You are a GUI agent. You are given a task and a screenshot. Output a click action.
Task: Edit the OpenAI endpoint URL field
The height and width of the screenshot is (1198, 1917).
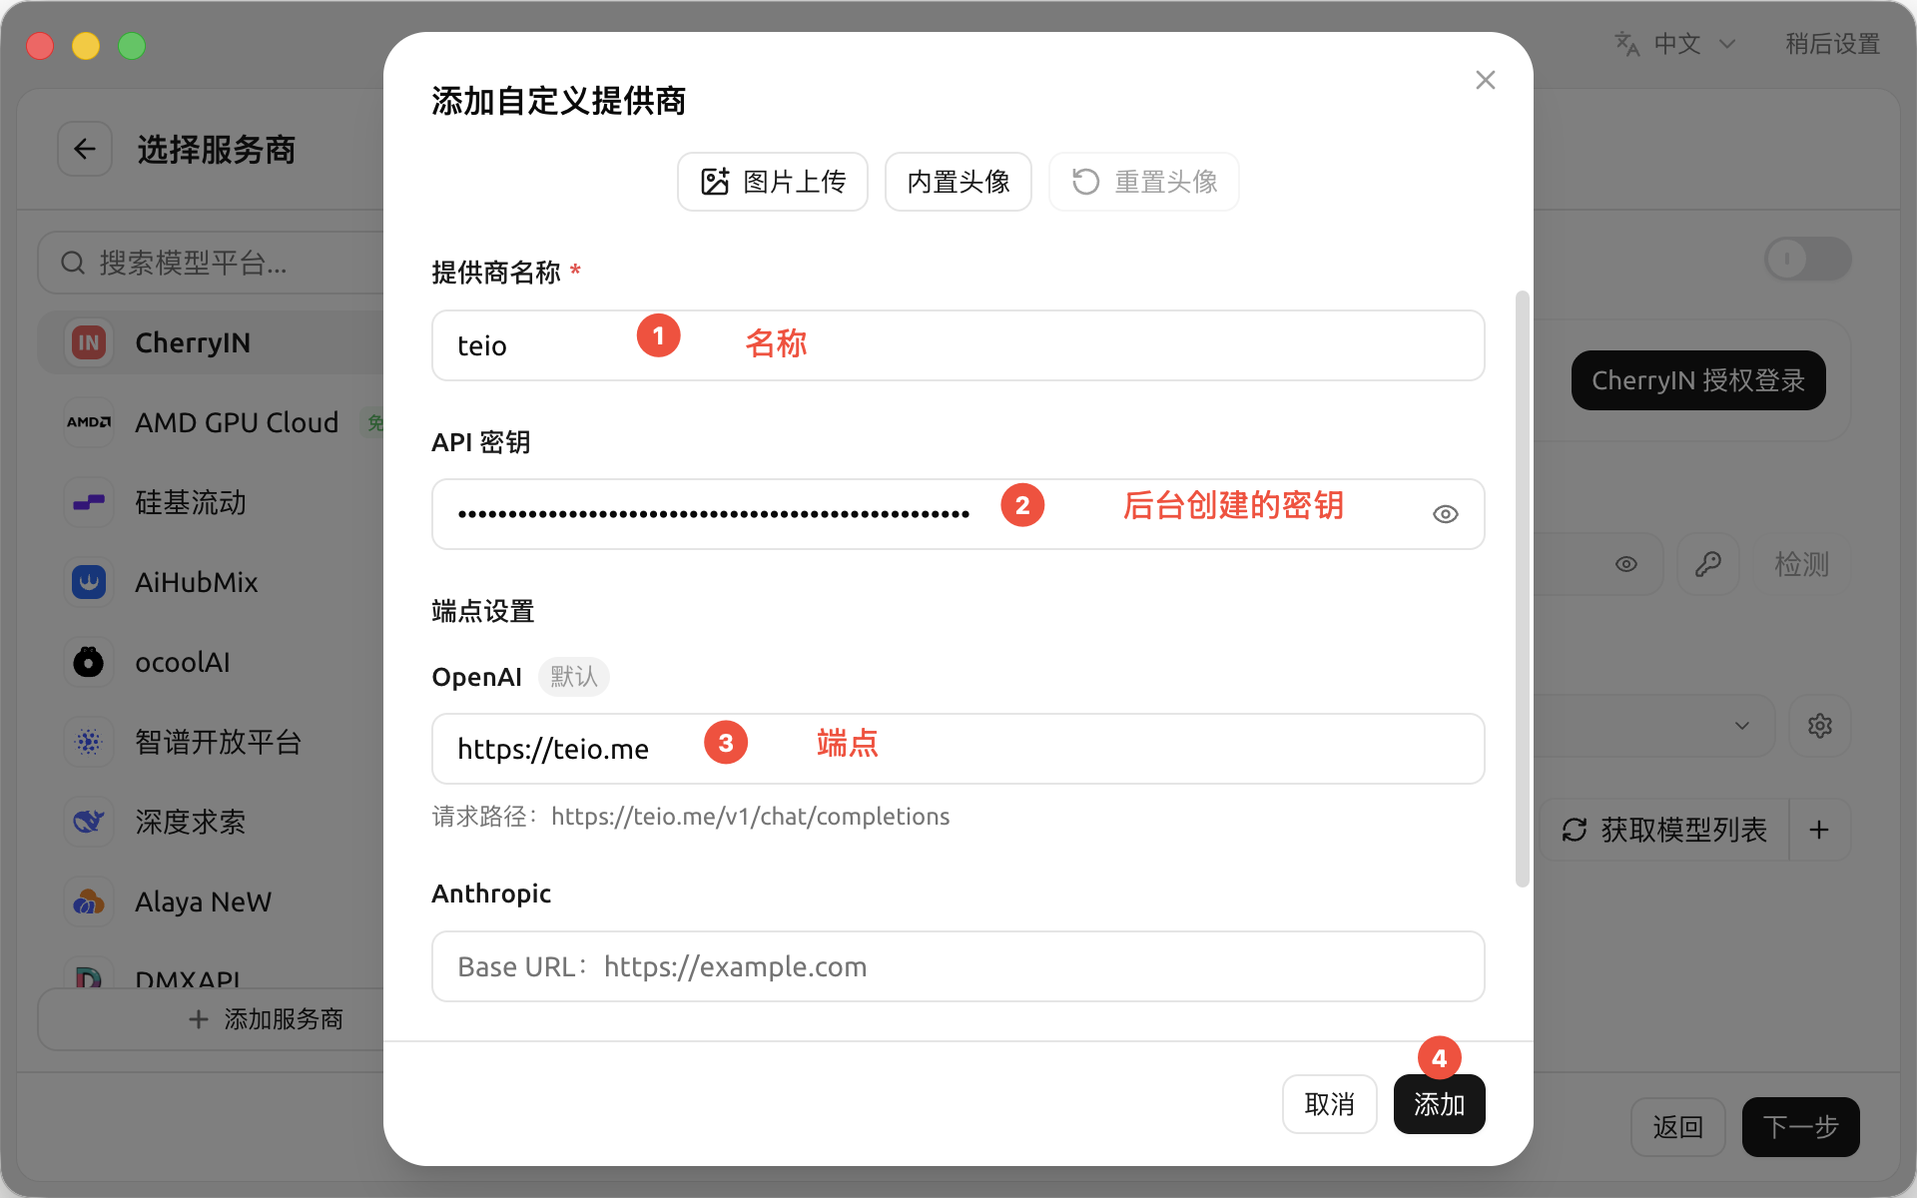(x=958, y=749)
